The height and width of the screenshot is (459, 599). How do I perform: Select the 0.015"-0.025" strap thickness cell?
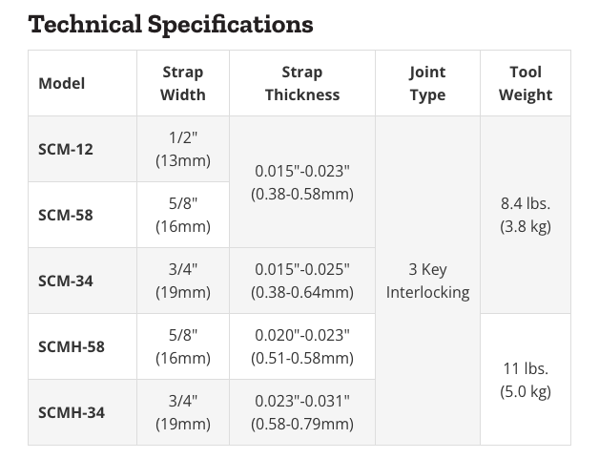pyautogui.click(x=302, y=281)
